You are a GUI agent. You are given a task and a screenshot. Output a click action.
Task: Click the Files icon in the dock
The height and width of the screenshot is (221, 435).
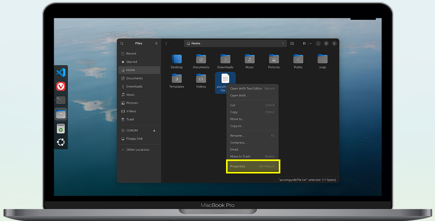61,114
